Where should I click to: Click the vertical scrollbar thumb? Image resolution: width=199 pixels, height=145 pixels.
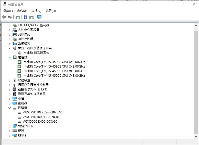[196, 83]
